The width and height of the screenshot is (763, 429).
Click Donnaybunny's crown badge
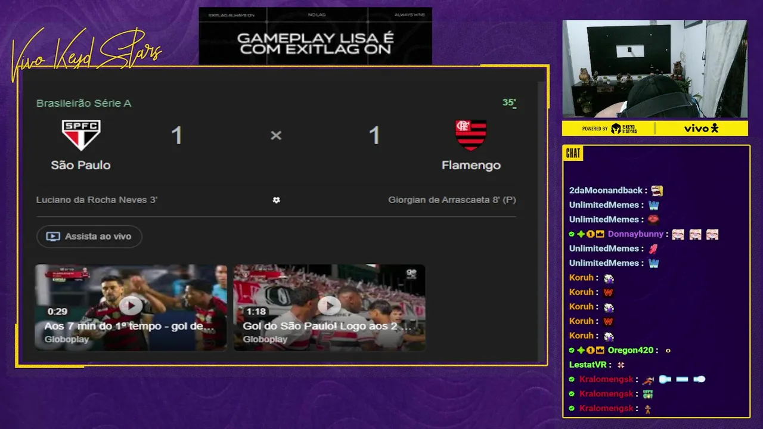point(600,234)
